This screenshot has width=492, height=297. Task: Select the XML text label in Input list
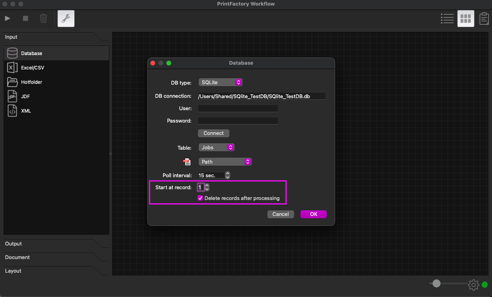point(26,111)
